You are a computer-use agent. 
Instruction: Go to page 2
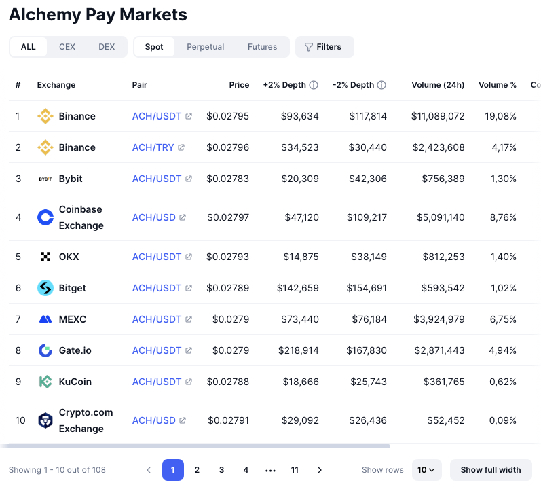(197, 470)
